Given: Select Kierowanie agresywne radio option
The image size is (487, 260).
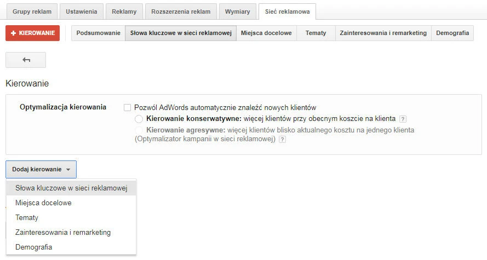Looking at the screenshot, I should (139, 130).
